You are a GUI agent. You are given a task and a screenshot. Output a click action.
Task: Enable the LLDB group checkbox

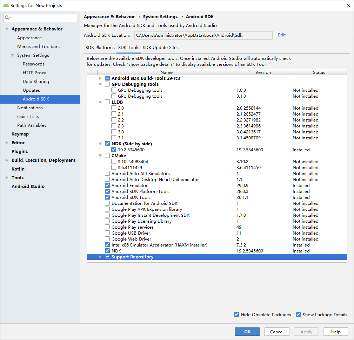pyautogui.click(x=107, y=102)
